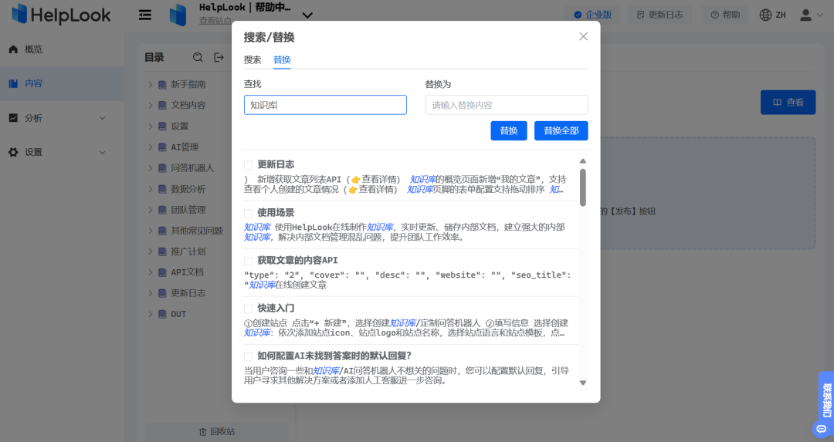Image resolution: width=834 pixels, height=442 pixels.
Task: Open the user avatar menu
Action: pyautogui.click(x=812, y=15)
